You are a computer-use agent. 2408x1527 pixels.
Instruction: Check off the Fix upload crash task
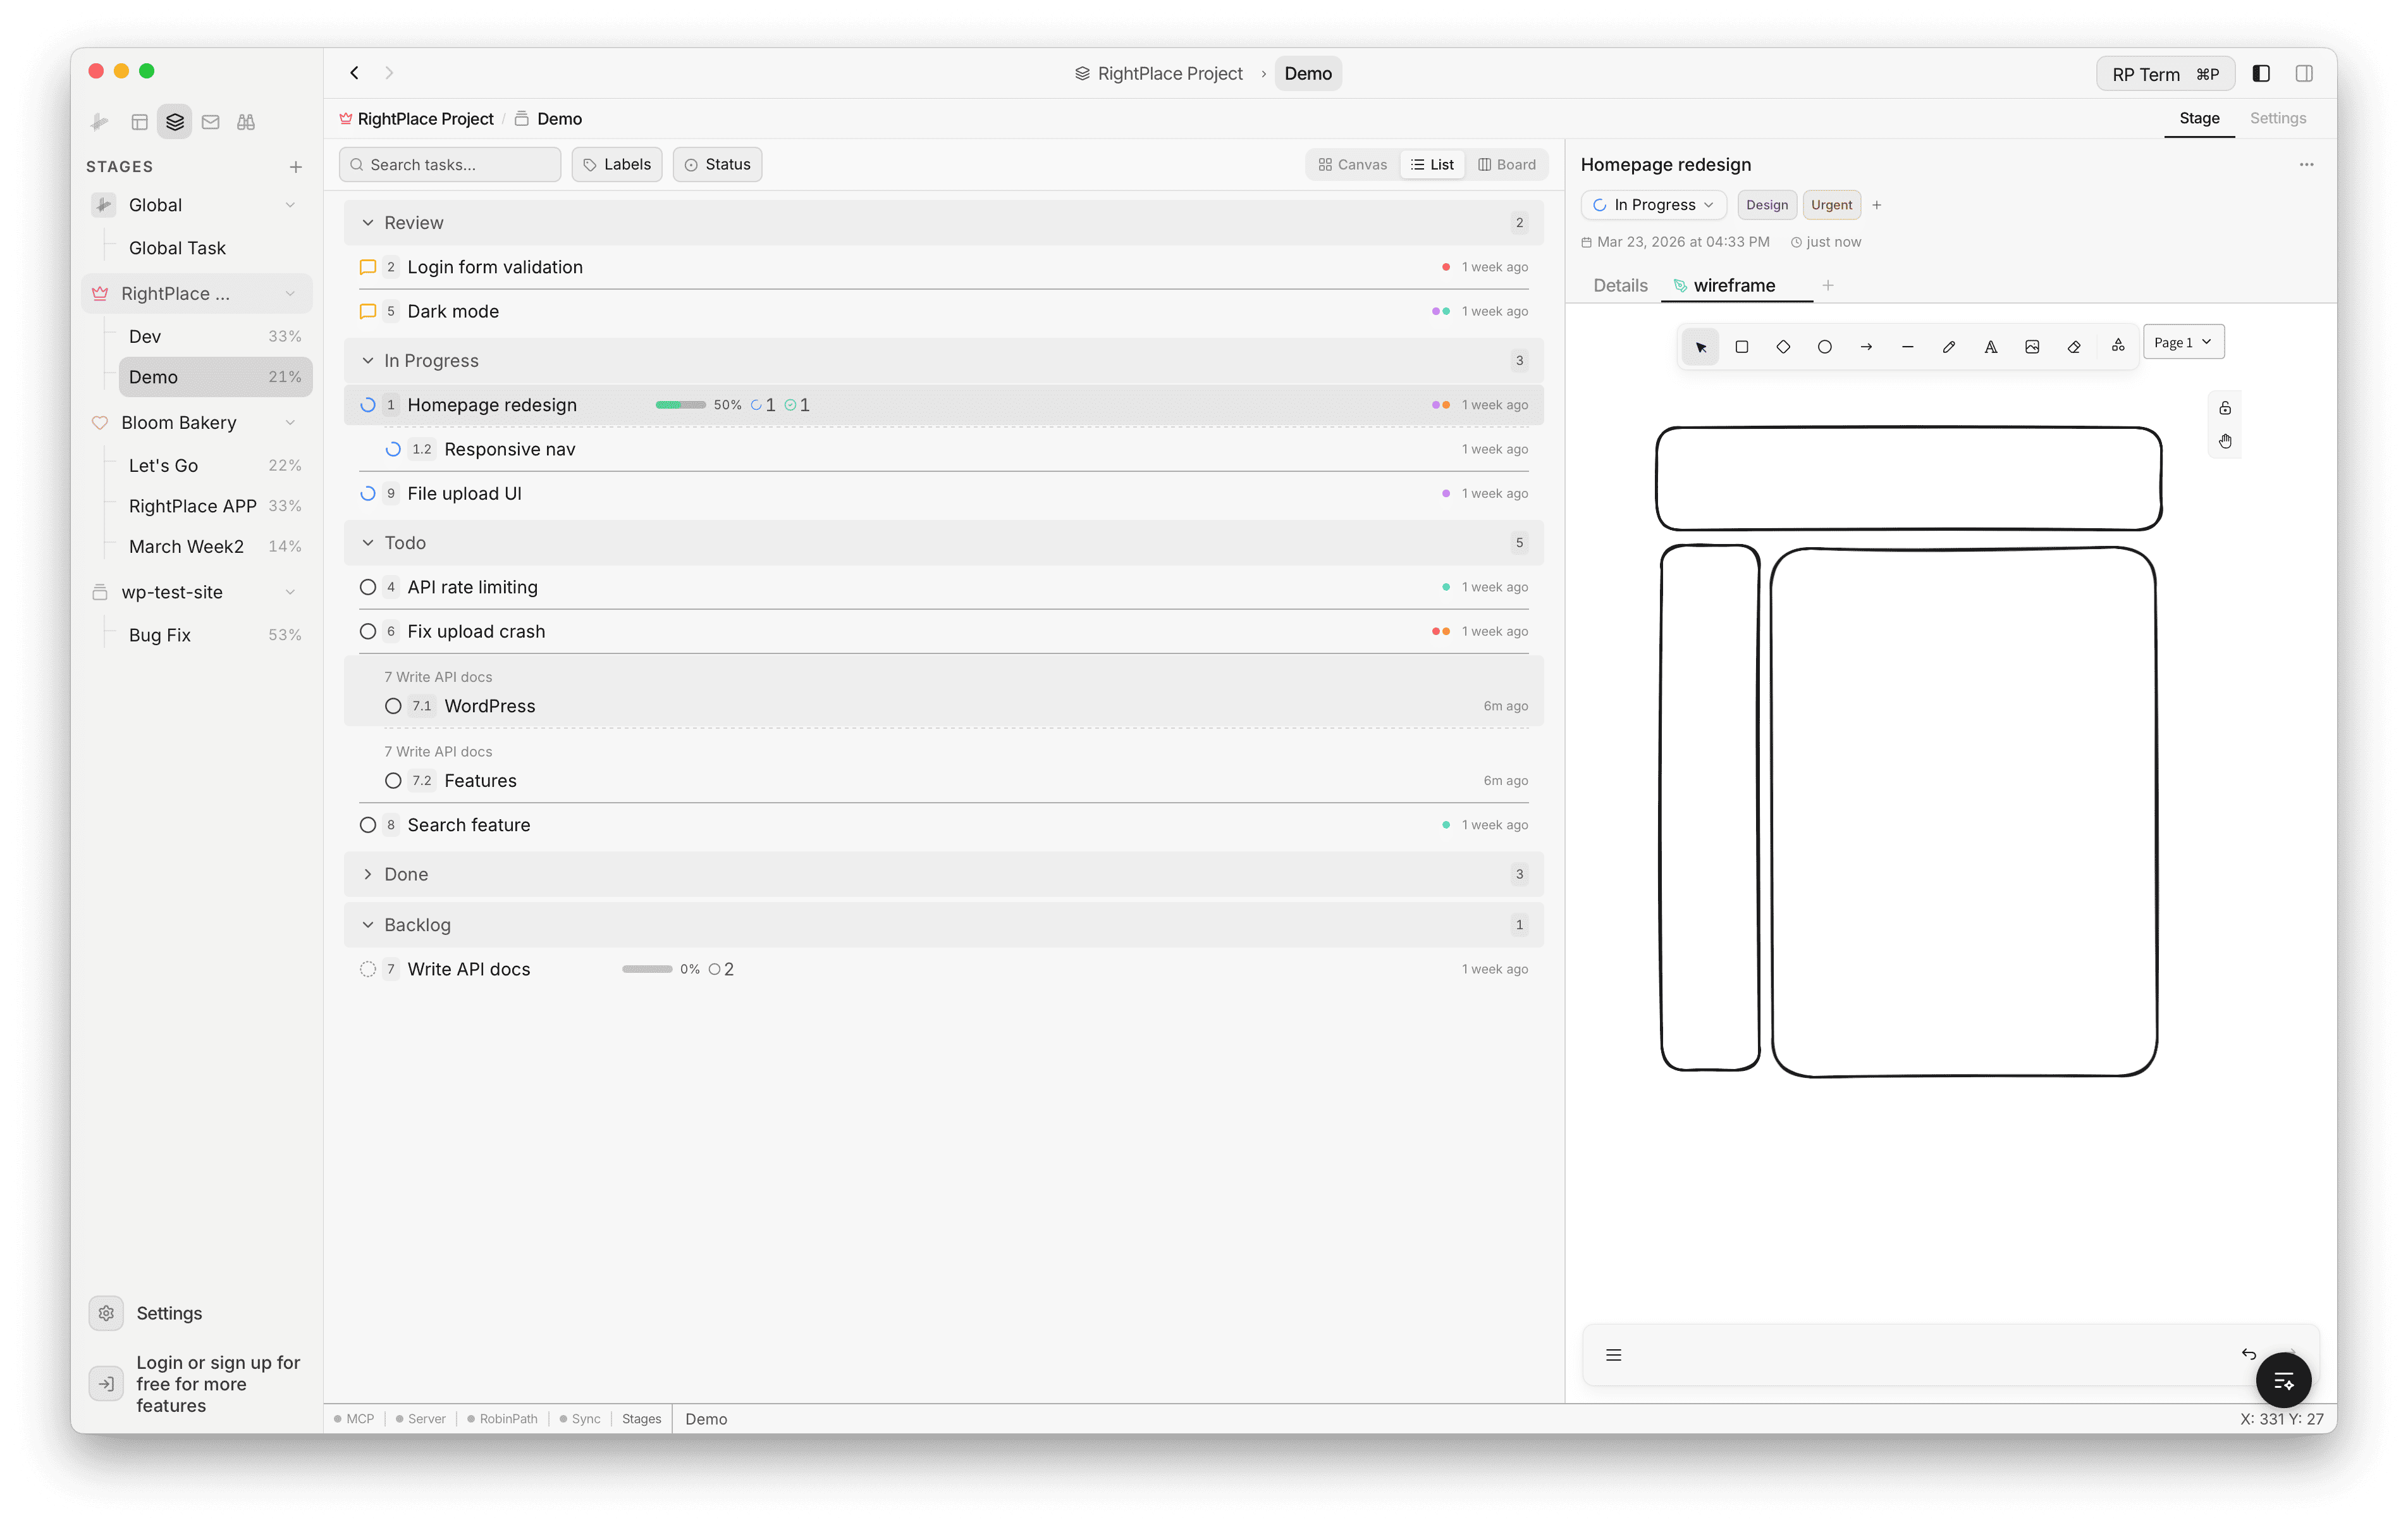coord(368,631)
